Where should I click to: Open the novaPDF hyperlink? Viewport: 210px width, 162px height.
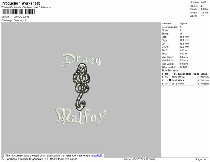coord(96,156)
